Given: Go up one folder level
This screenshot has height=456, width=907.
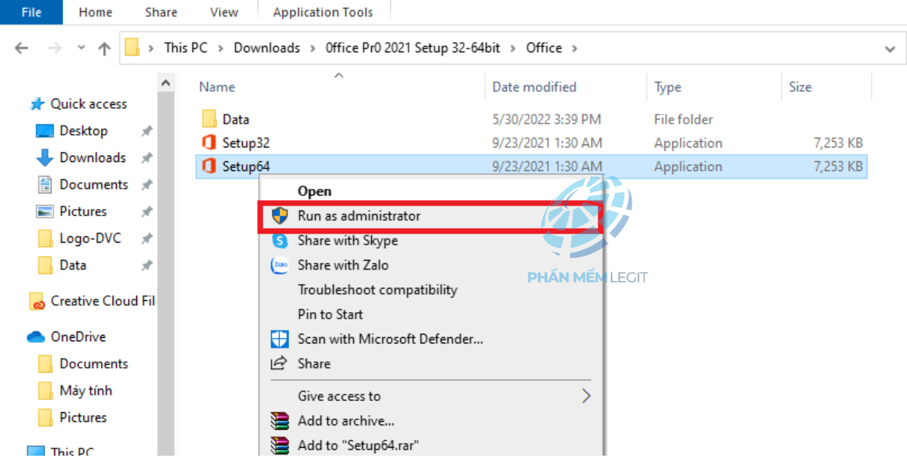Looking at the screenshot, I should (x=104, y=48).
